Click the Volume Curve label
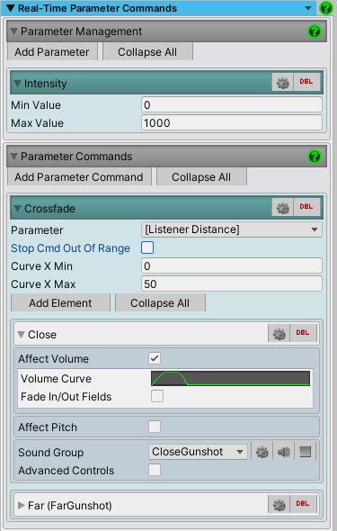Image resolution: width=337 pixels, height=531 pixels. 56,379
